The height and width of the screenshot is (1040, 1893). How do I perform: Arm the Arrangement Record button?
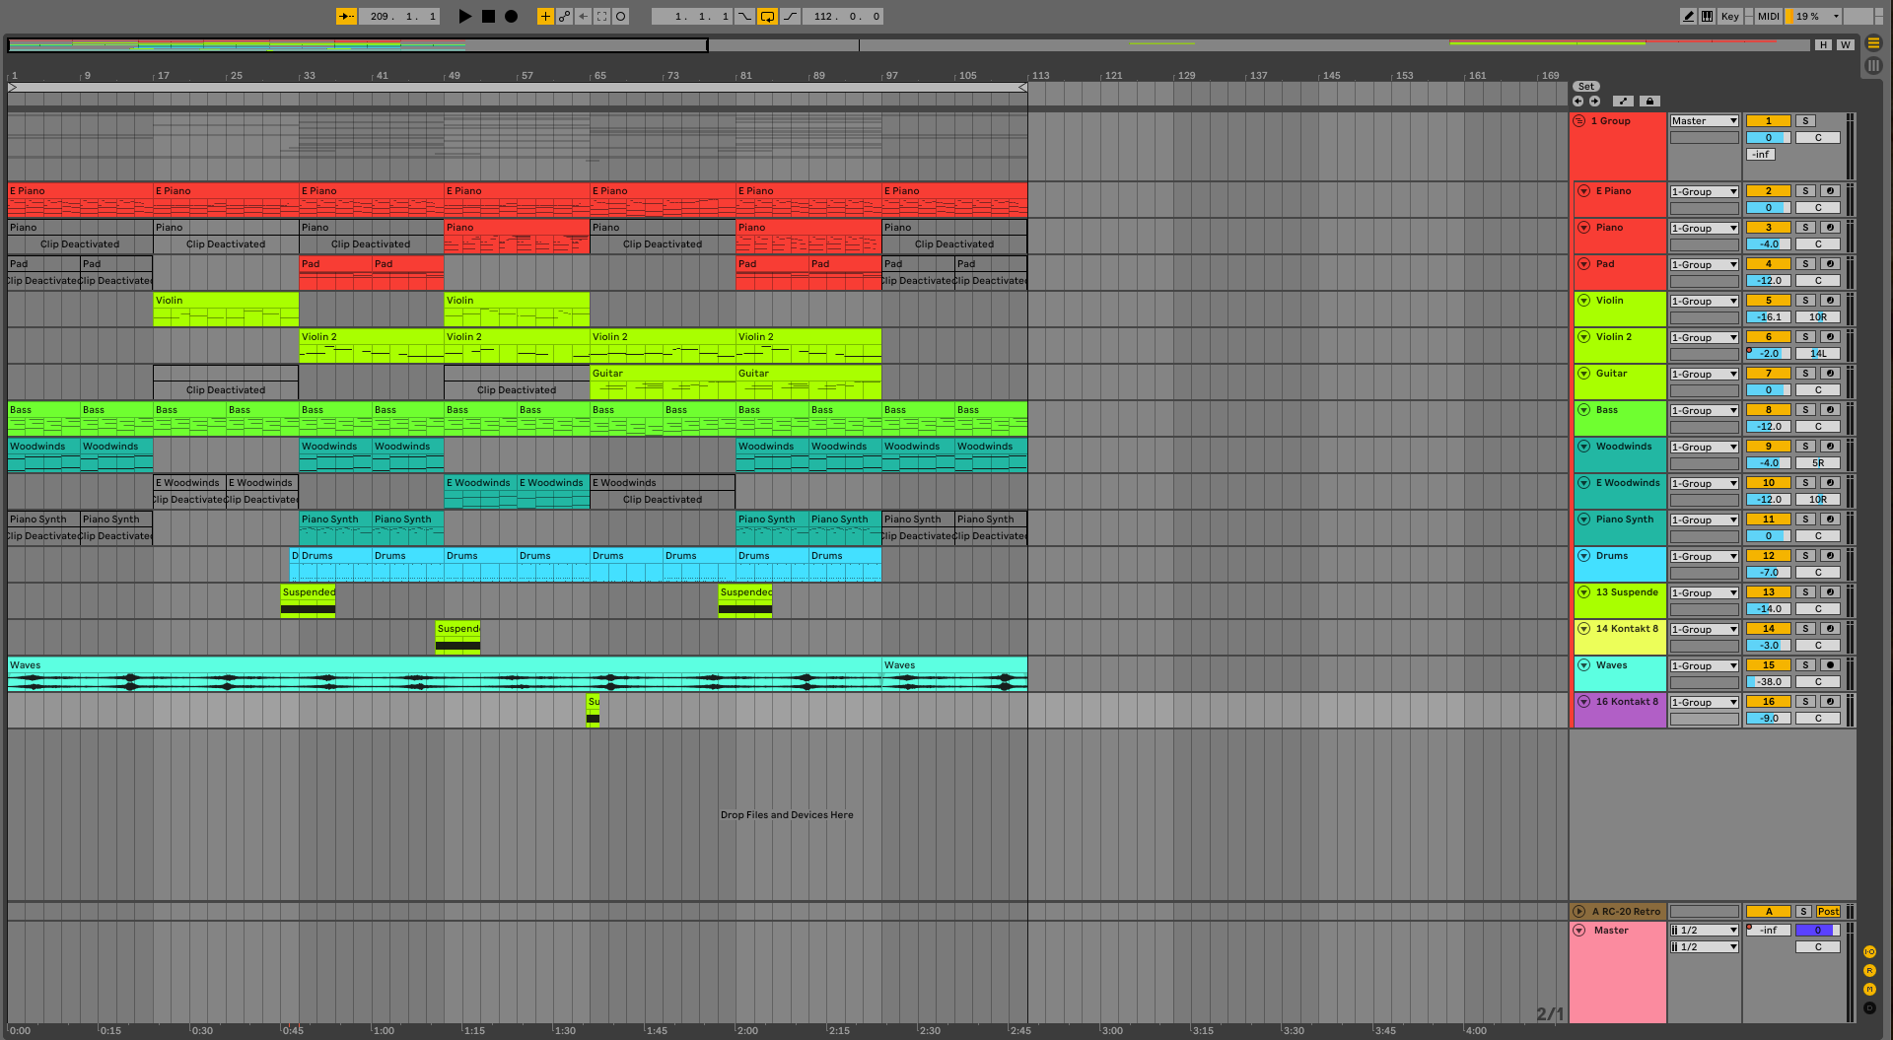511,17
